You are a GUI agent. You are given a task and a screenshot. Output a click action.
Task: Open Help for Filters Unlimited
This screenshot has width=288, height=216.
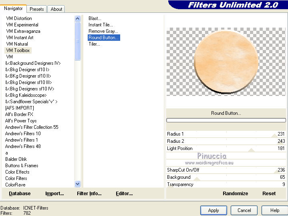coord(274,210)
